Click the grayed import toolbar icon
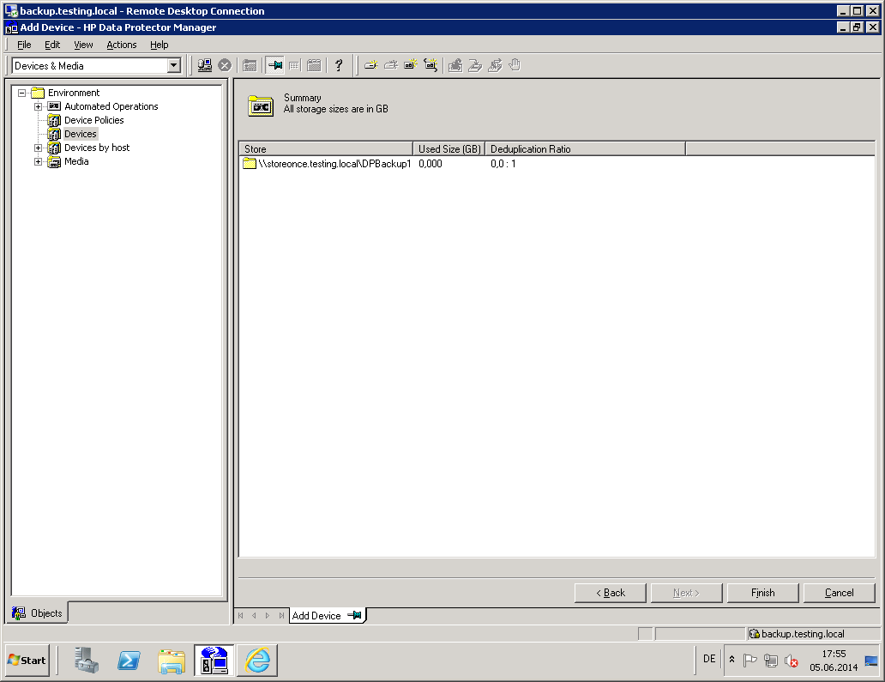This screenshot has width=885, height=682. [x=455, y=65]
